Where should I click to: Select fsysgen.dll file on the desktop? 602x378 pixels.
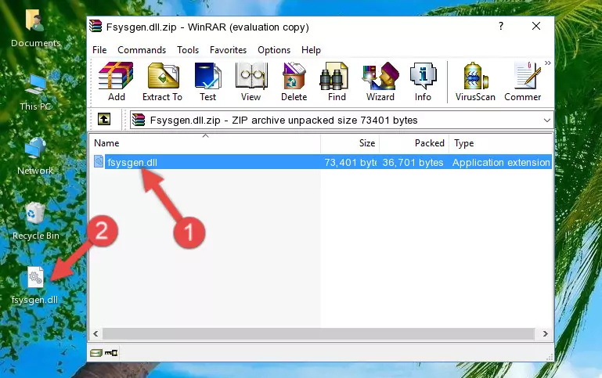[x=35, y=286]
